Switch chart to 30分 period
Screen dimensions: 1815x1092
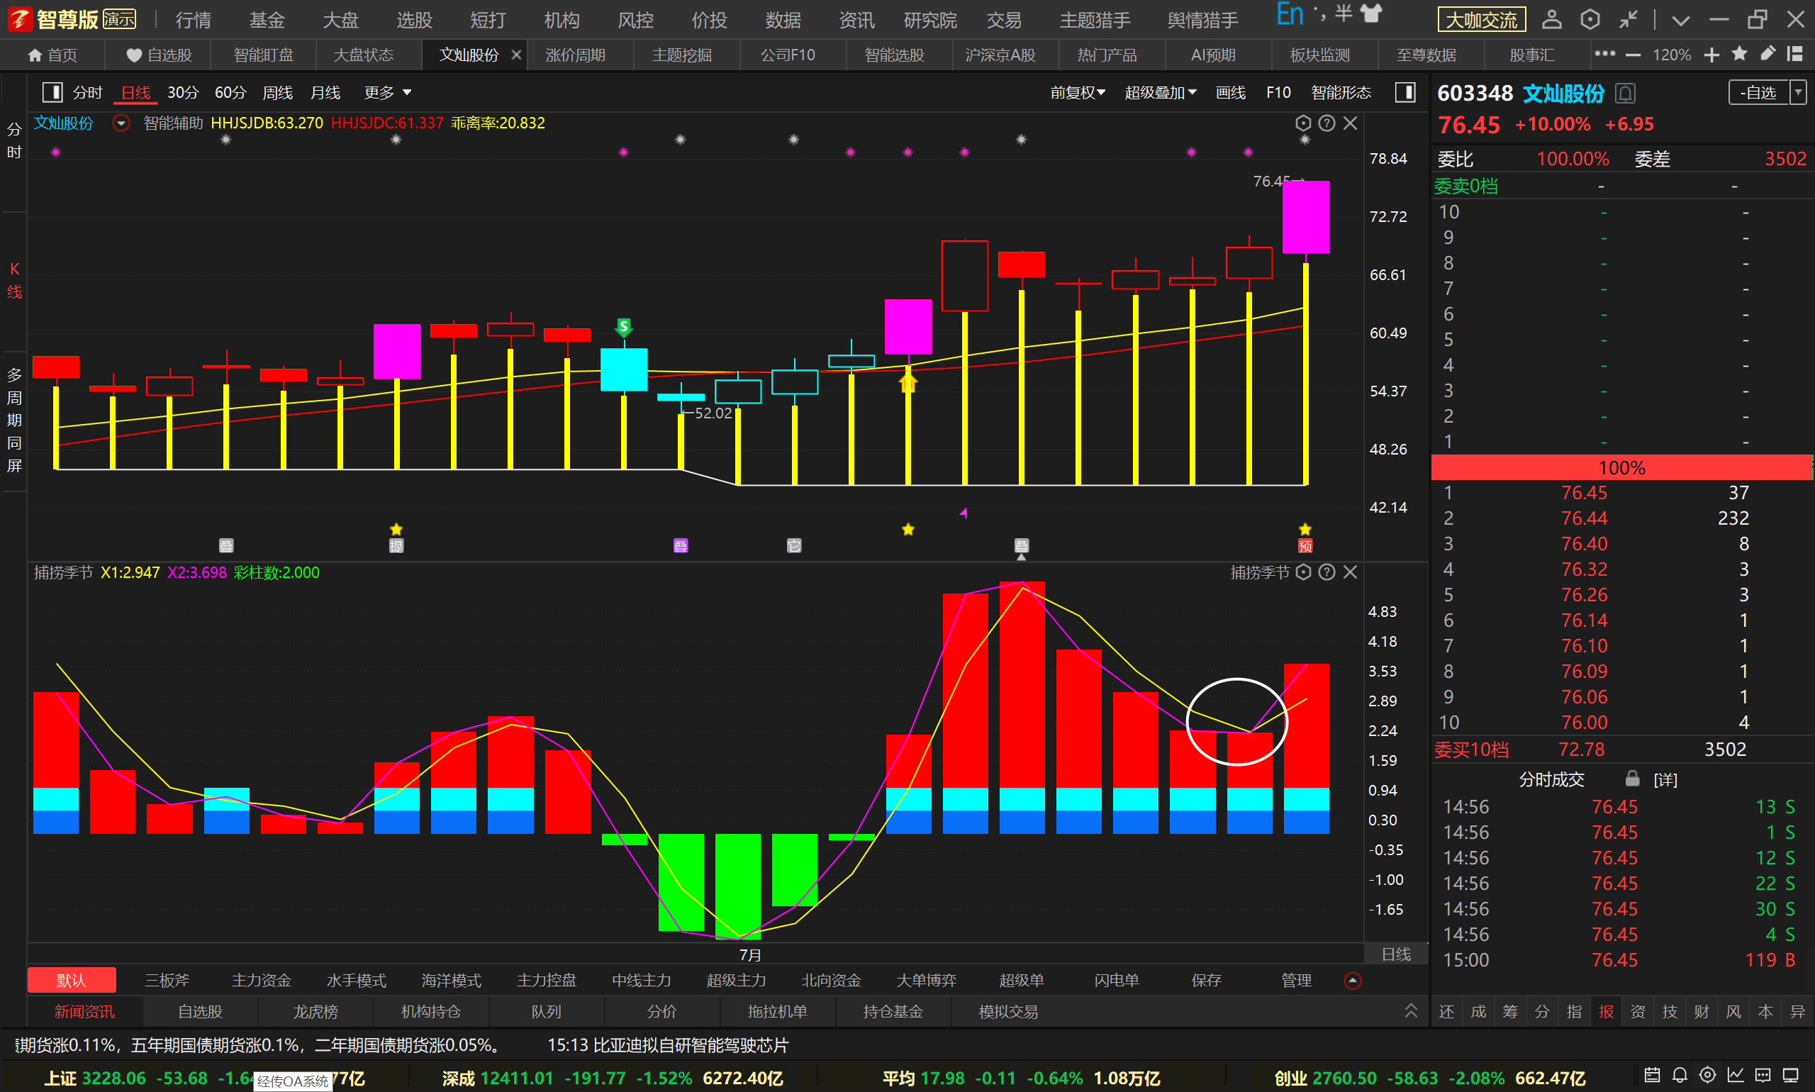[x=183, y=93]
